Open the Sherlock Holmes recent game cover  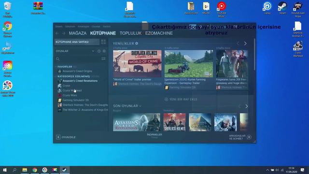click(x=175, y=122)
